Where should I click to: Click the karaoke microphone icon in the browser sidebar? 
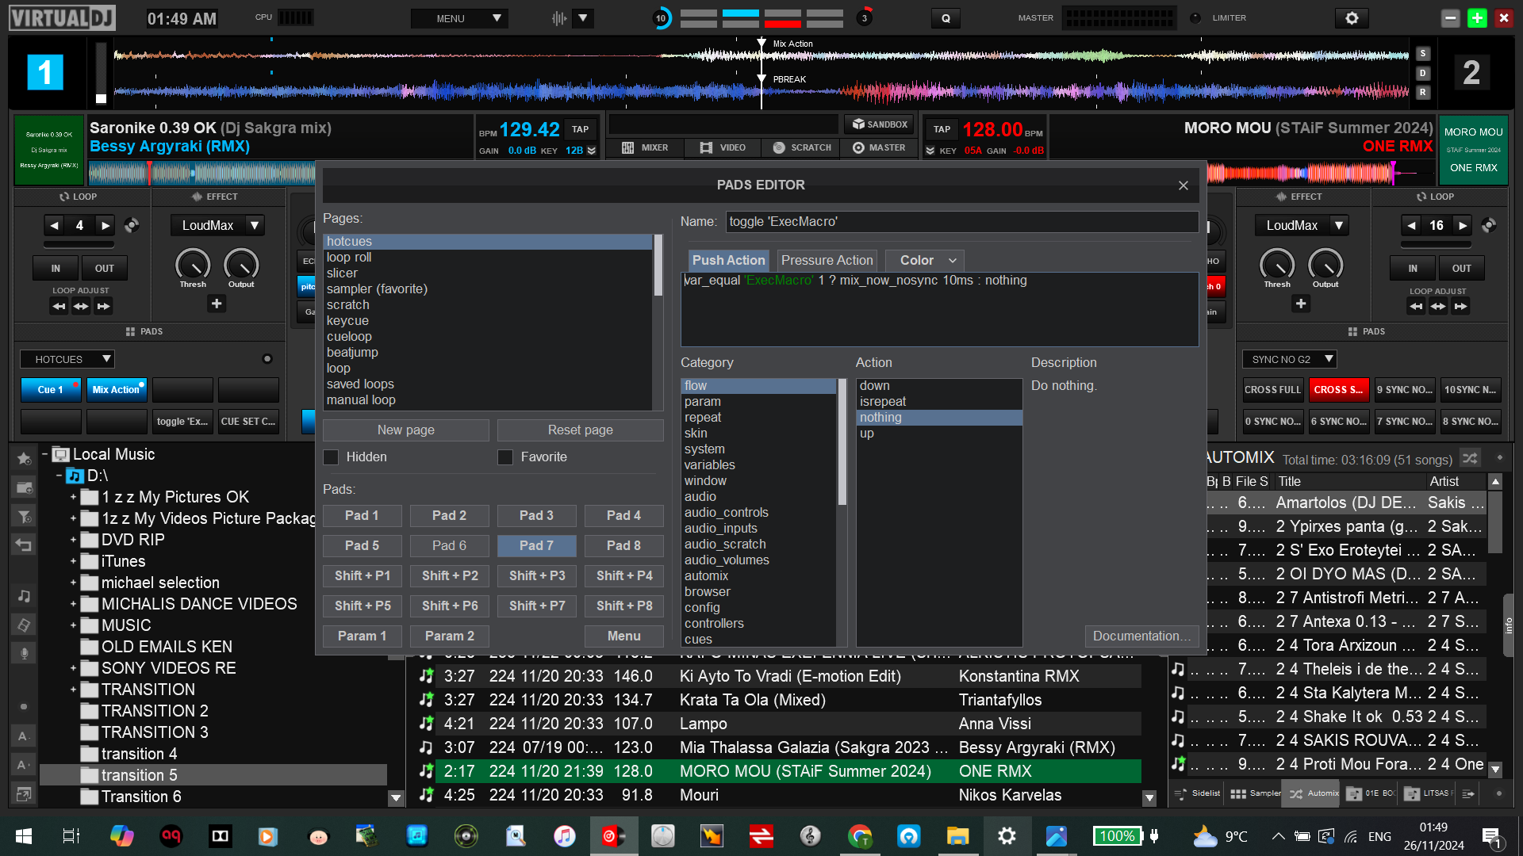coord(24,653)
